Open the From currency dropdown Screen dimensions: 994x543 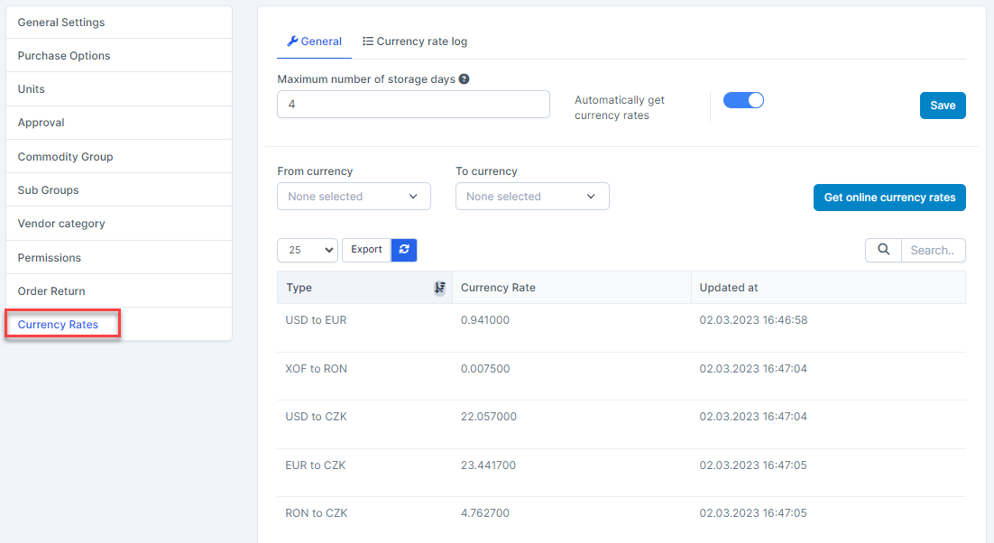tap(354, 197)
